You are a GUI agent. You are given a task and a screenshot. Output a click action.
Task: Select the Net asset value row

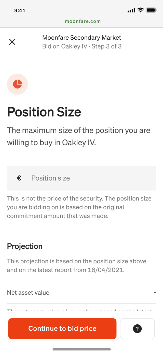(81, 293)
